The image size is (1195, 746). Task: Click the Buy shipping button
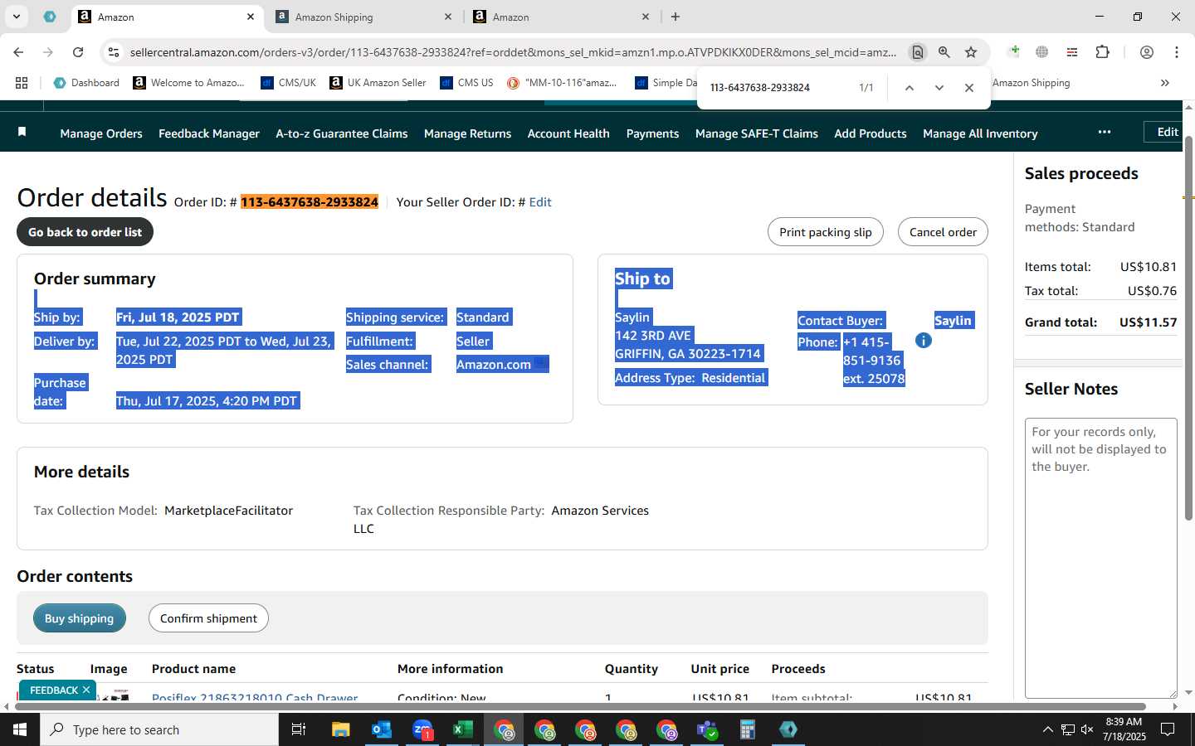pos(80,618)
